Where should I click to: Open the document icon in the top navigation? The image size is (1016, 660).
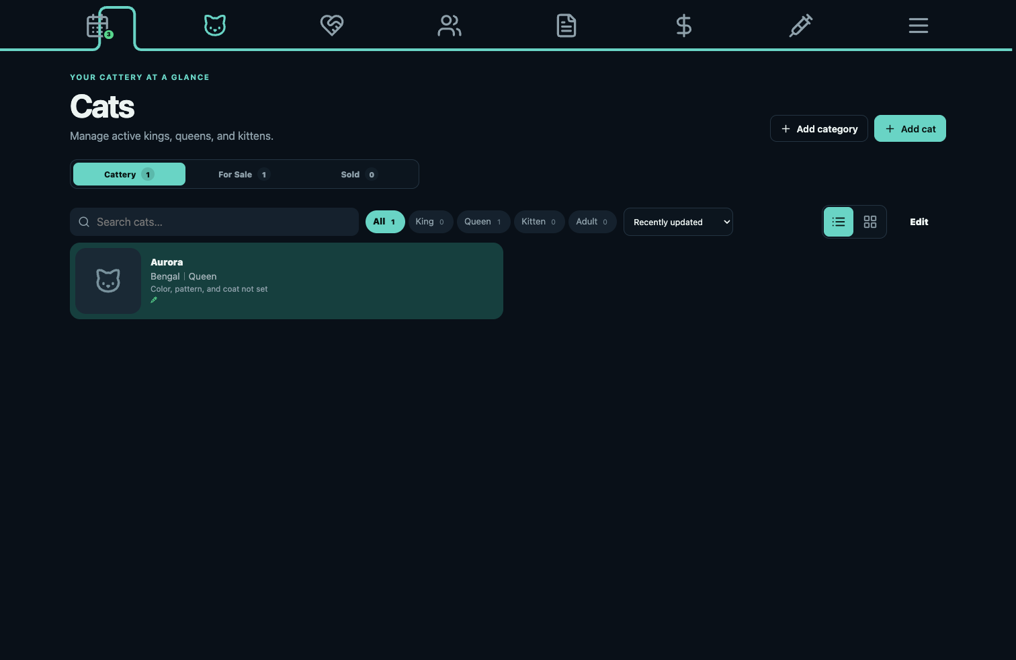(x=566, y=26)
